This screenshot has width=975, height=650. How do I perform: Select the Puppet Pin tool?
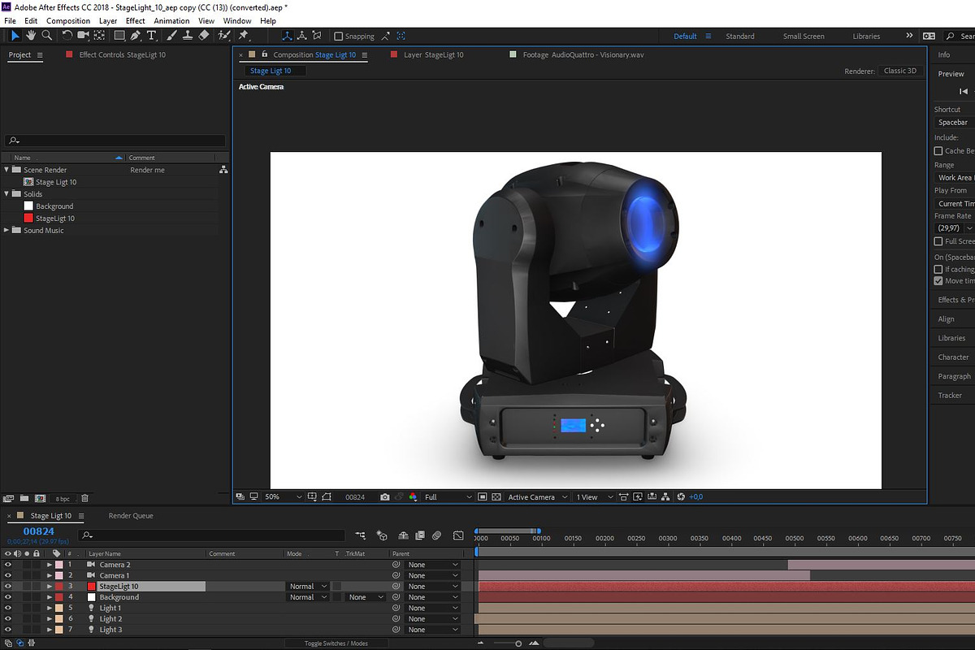point(243,36)
